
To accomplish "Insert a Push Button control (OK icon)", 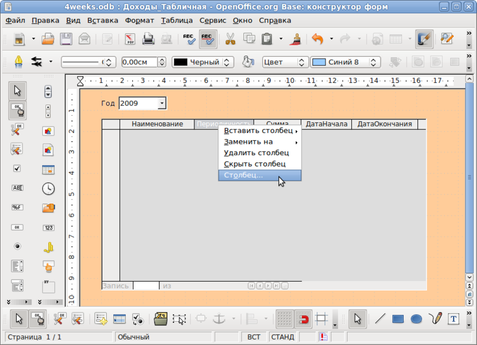I will tap(17, 227).
